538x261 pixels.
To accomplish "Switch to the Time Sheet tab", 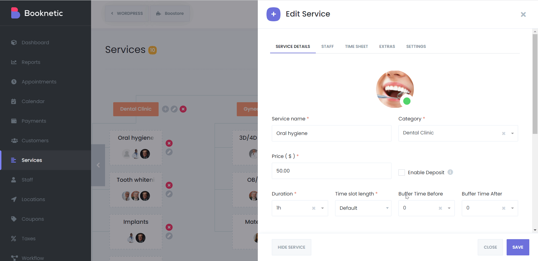I will tap(356, 46).
